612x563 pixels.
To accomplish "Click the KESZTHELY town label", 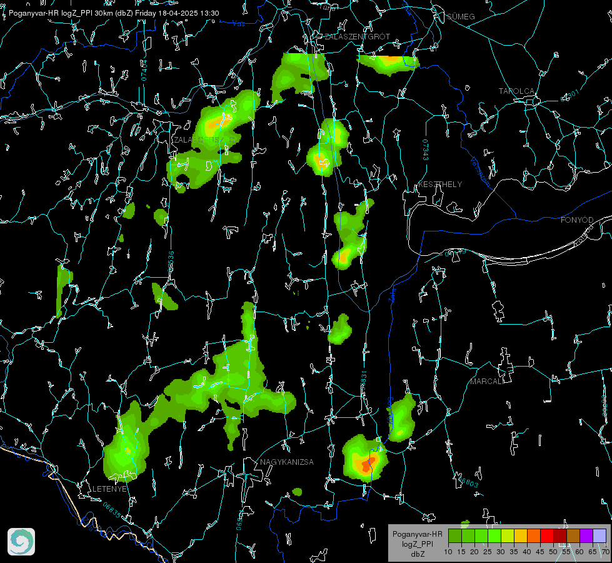I will coord(440,184).
